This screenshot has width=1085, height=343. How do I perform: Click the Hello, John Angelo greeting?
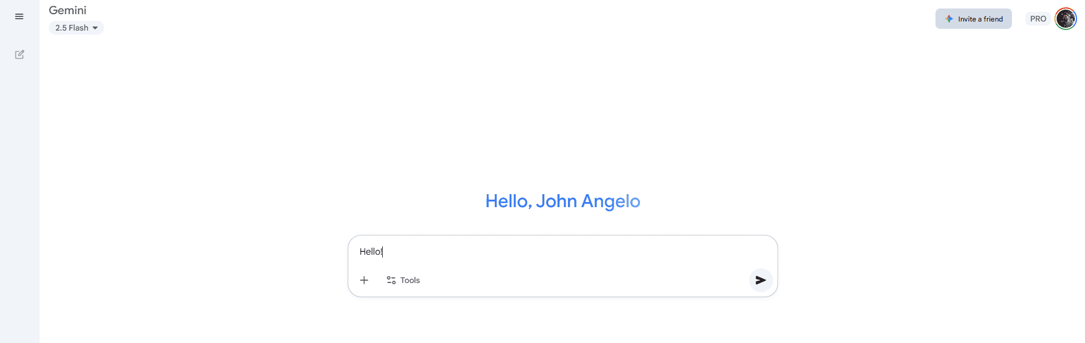coord(562,201)
